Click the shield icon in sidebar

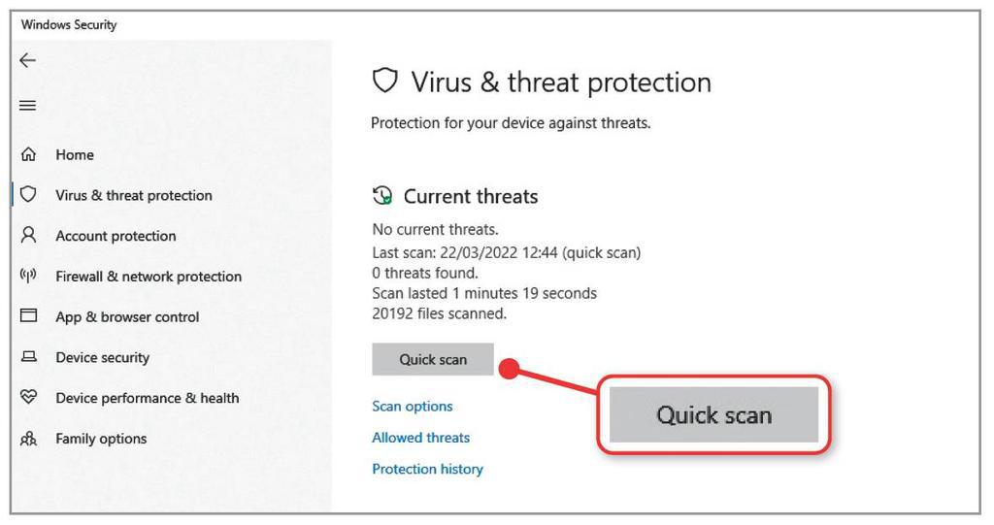click(28, 194)
